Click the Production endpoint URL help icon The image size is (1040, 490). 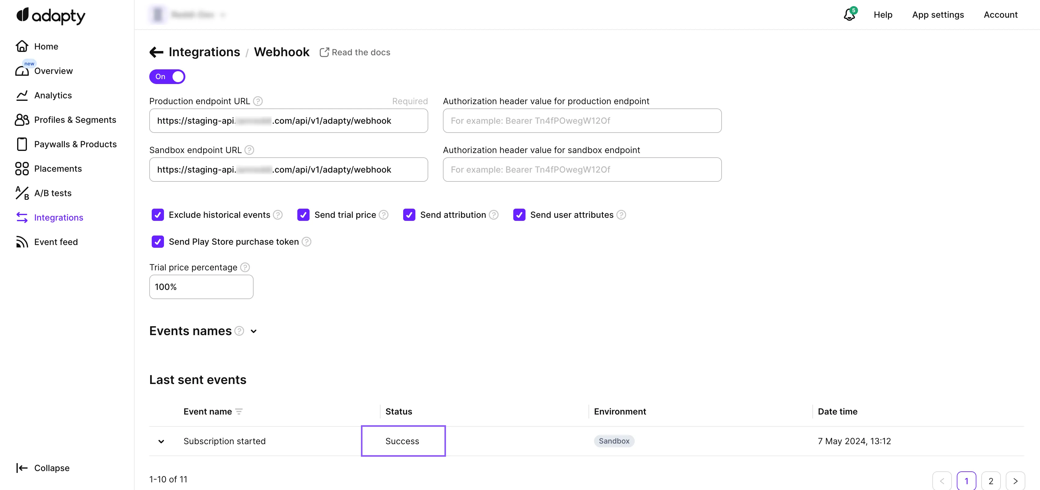point(258,101)
